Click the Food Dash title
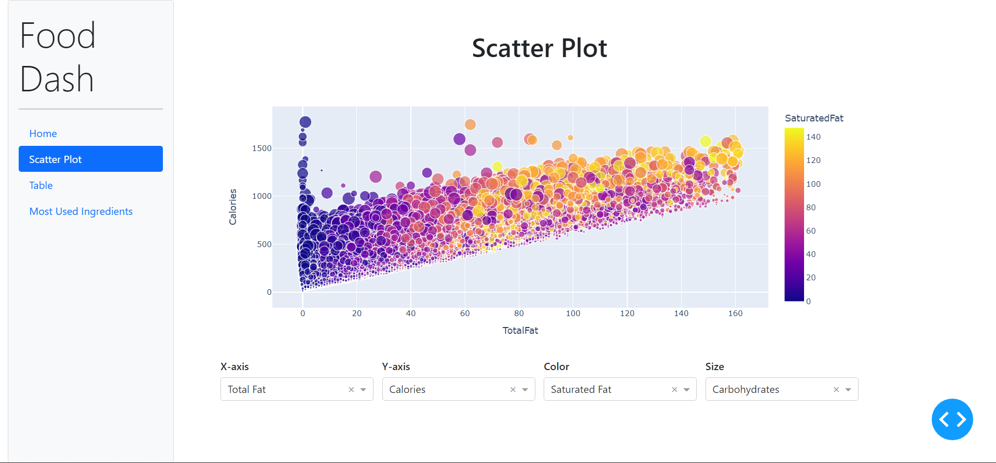 click(x=57, y=57)
